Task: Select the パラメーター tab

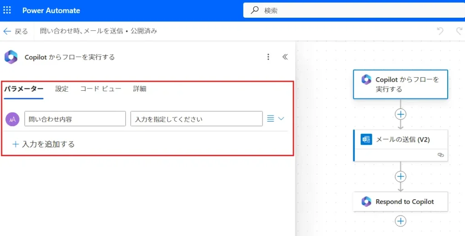Action: tap(24, 89)
